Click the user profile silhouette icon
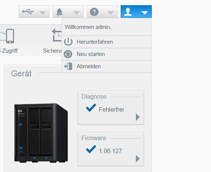 (x=128, y=12)
